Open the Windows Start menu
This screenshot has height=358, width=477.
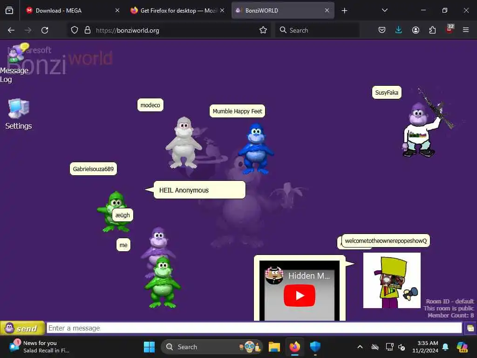point(149,347)
